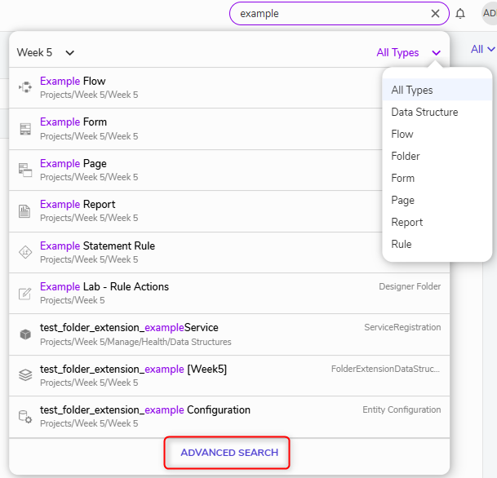This screenshot has width=497, height=478.
Task: Click the path under Example Report
Action: click(89, 218)
